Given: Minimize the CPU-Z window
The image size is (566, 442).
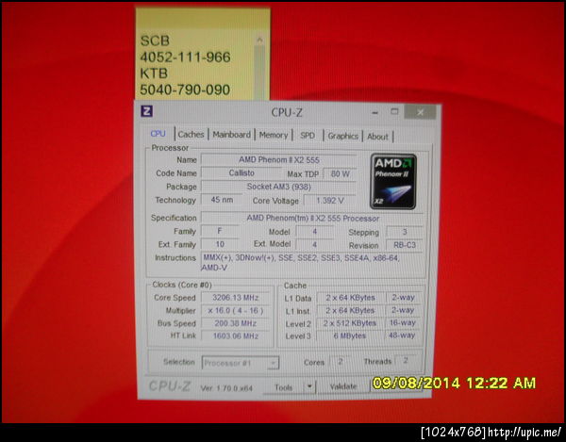Looking at the screenshot, I should 375,112.
